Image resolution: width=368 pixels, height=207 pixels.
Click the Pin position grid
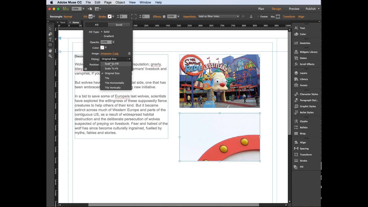pos(278,17)
